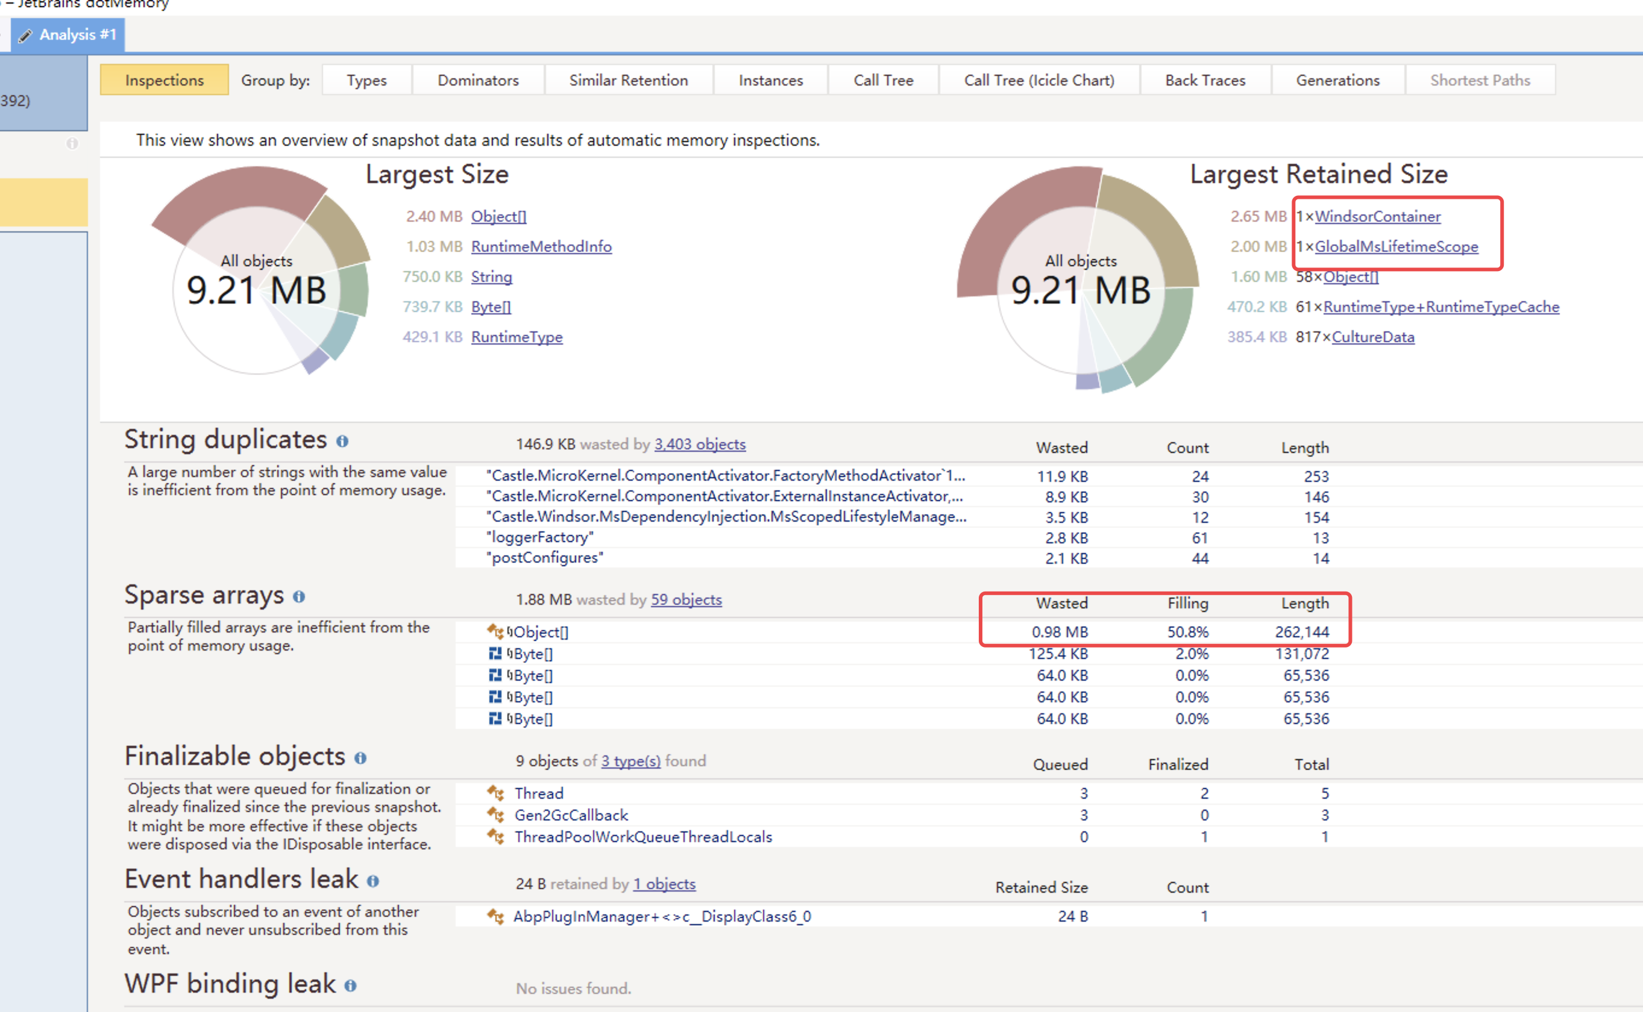Click the 59 objects sparse arrays link

686,600
